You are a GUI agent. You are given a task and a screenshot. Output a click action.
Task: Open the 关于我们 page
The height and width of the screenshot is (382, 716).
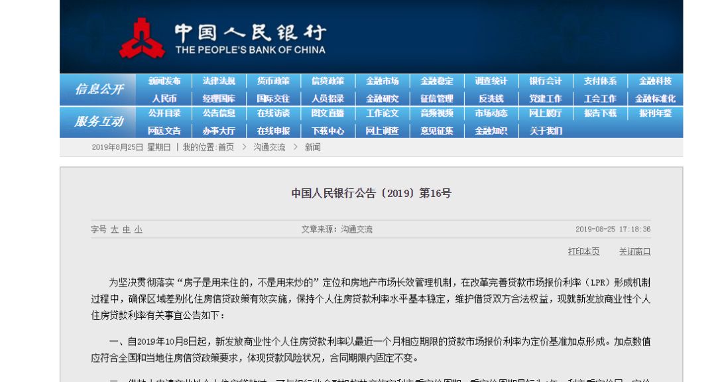[546, 131]
